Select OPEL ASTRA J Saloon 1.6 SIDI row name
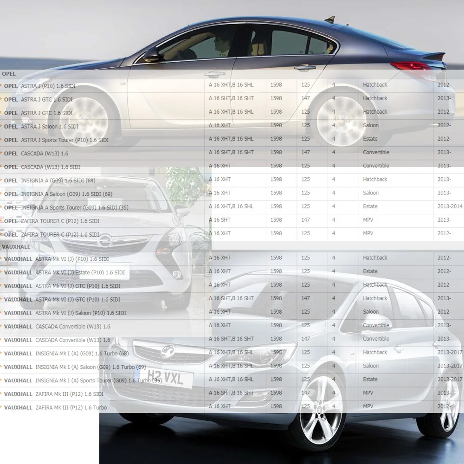Image resolution: width=464 pixels, height=464 pixels. 41,127
